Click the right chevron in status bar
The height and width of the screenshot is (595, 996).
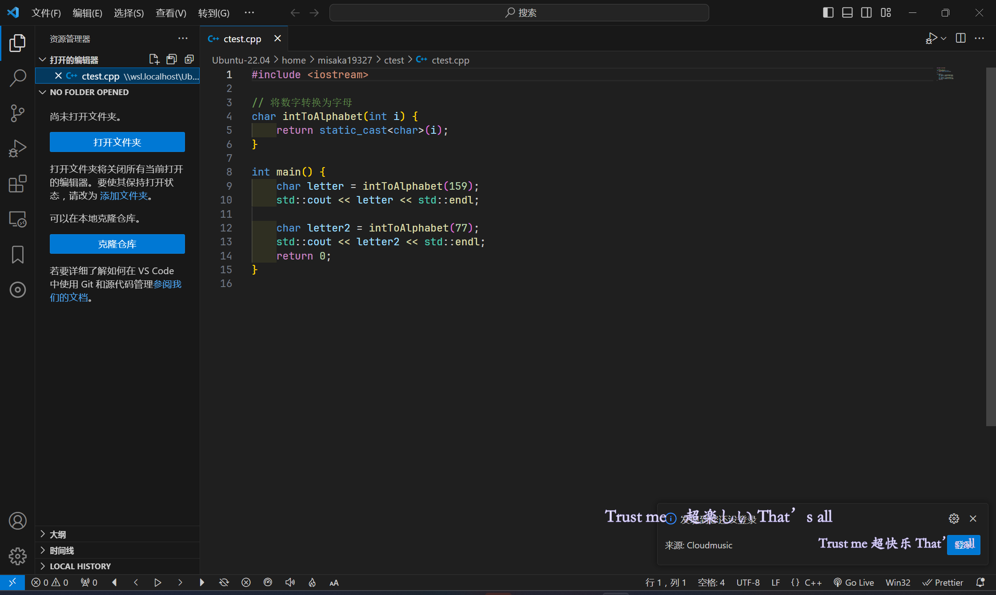[x=180, y=583]
